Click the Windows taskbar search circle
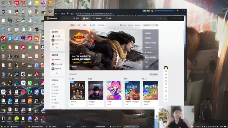This screenshot has width=228, height=128. pyautogui.click(x=5, y=127)
